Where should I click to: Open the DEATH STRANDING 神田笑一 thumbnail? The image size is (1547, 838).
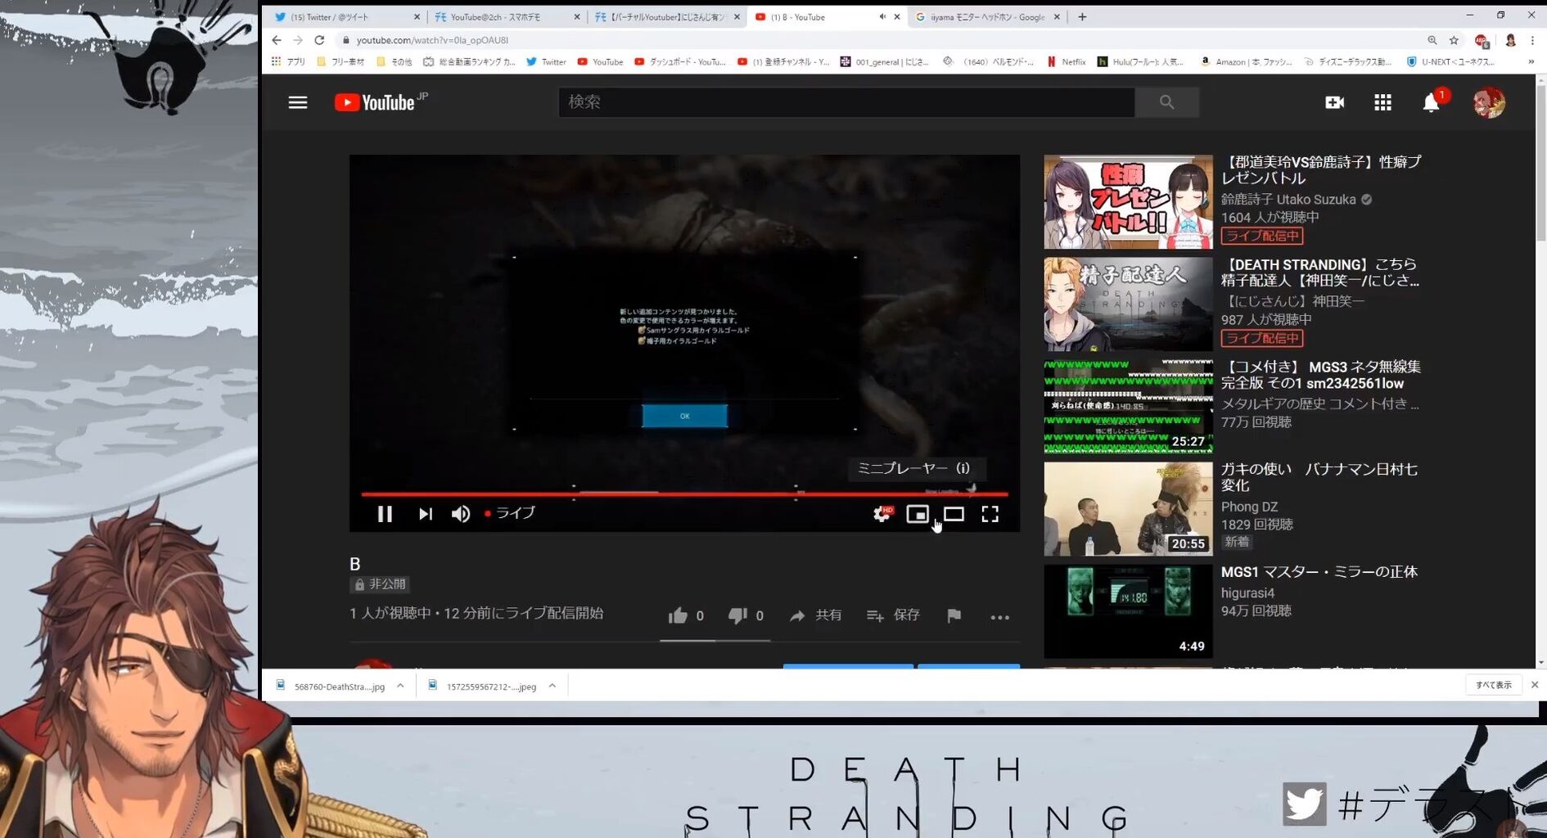(x=1128, y=304)
